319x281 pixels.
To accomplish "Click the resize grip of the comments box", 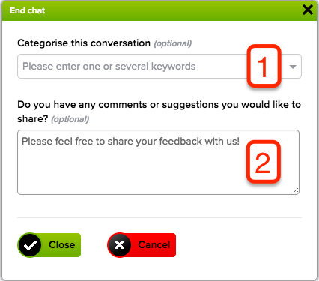I will 296,191.
